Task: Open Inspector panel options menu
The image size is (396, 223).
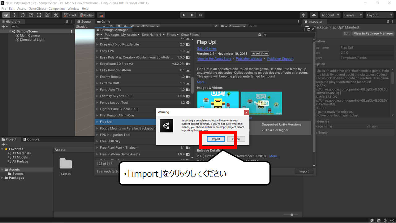Action: (393, 22)
